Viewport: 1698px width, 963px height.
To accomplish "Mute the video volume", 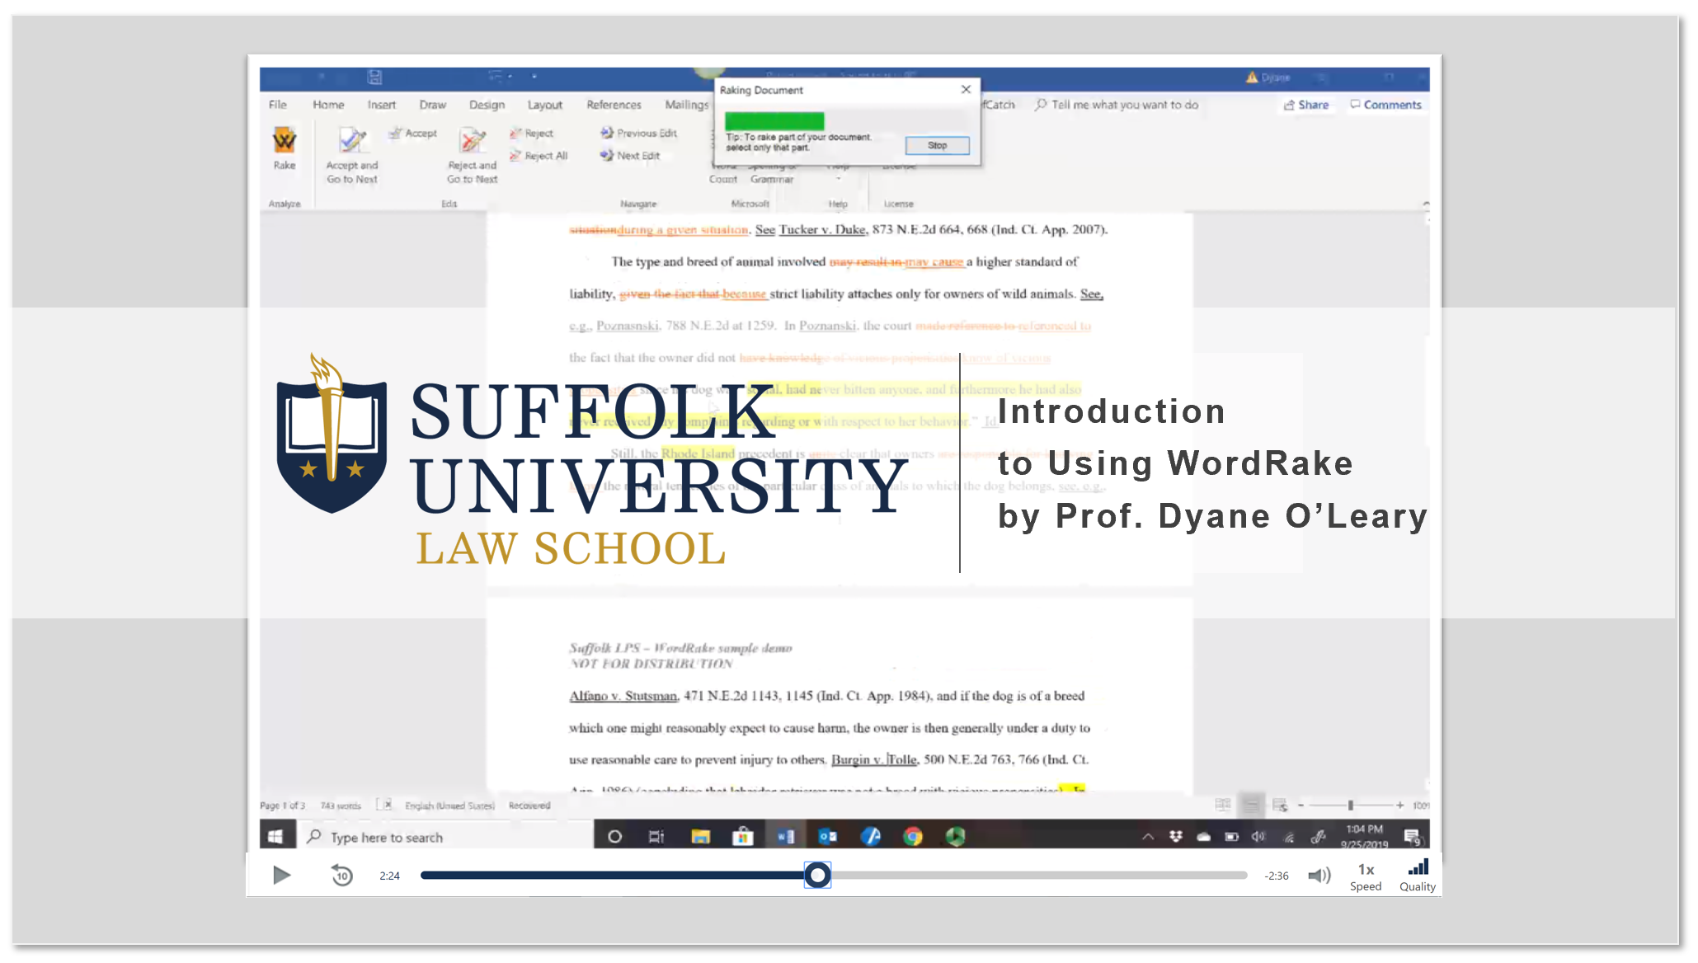I will point(1319,875).
